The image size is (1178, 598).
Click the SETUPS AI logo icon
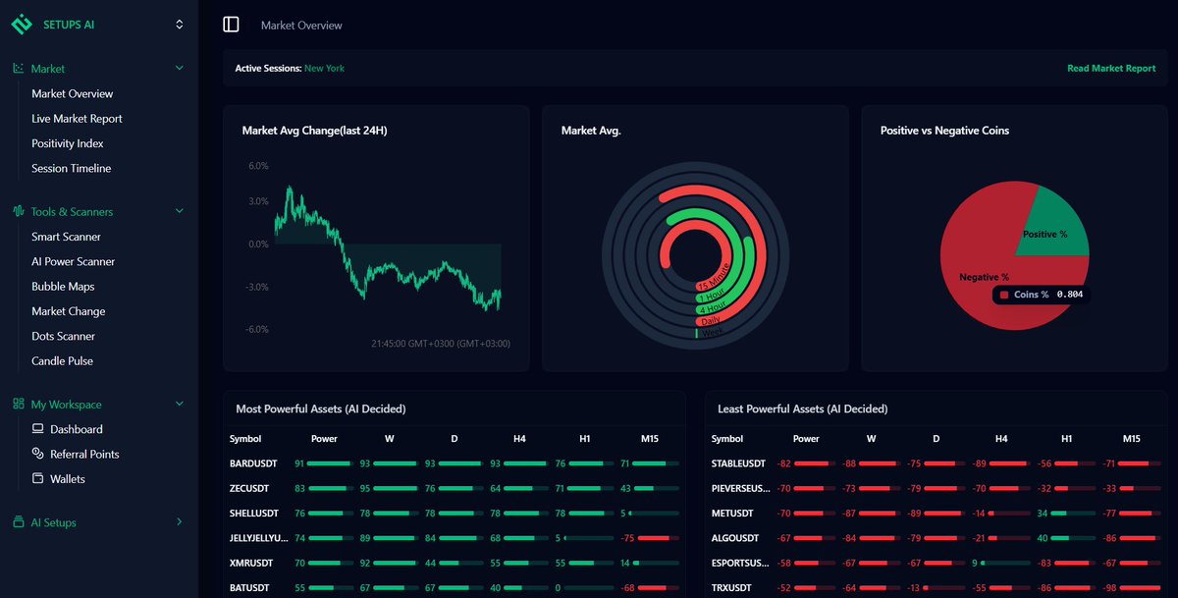(x=22, y=23)
